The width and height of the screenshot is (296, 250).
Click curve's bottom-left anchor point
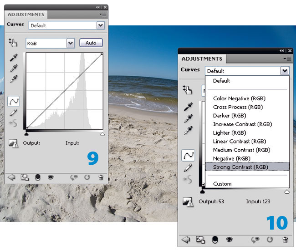pos(27,128)
